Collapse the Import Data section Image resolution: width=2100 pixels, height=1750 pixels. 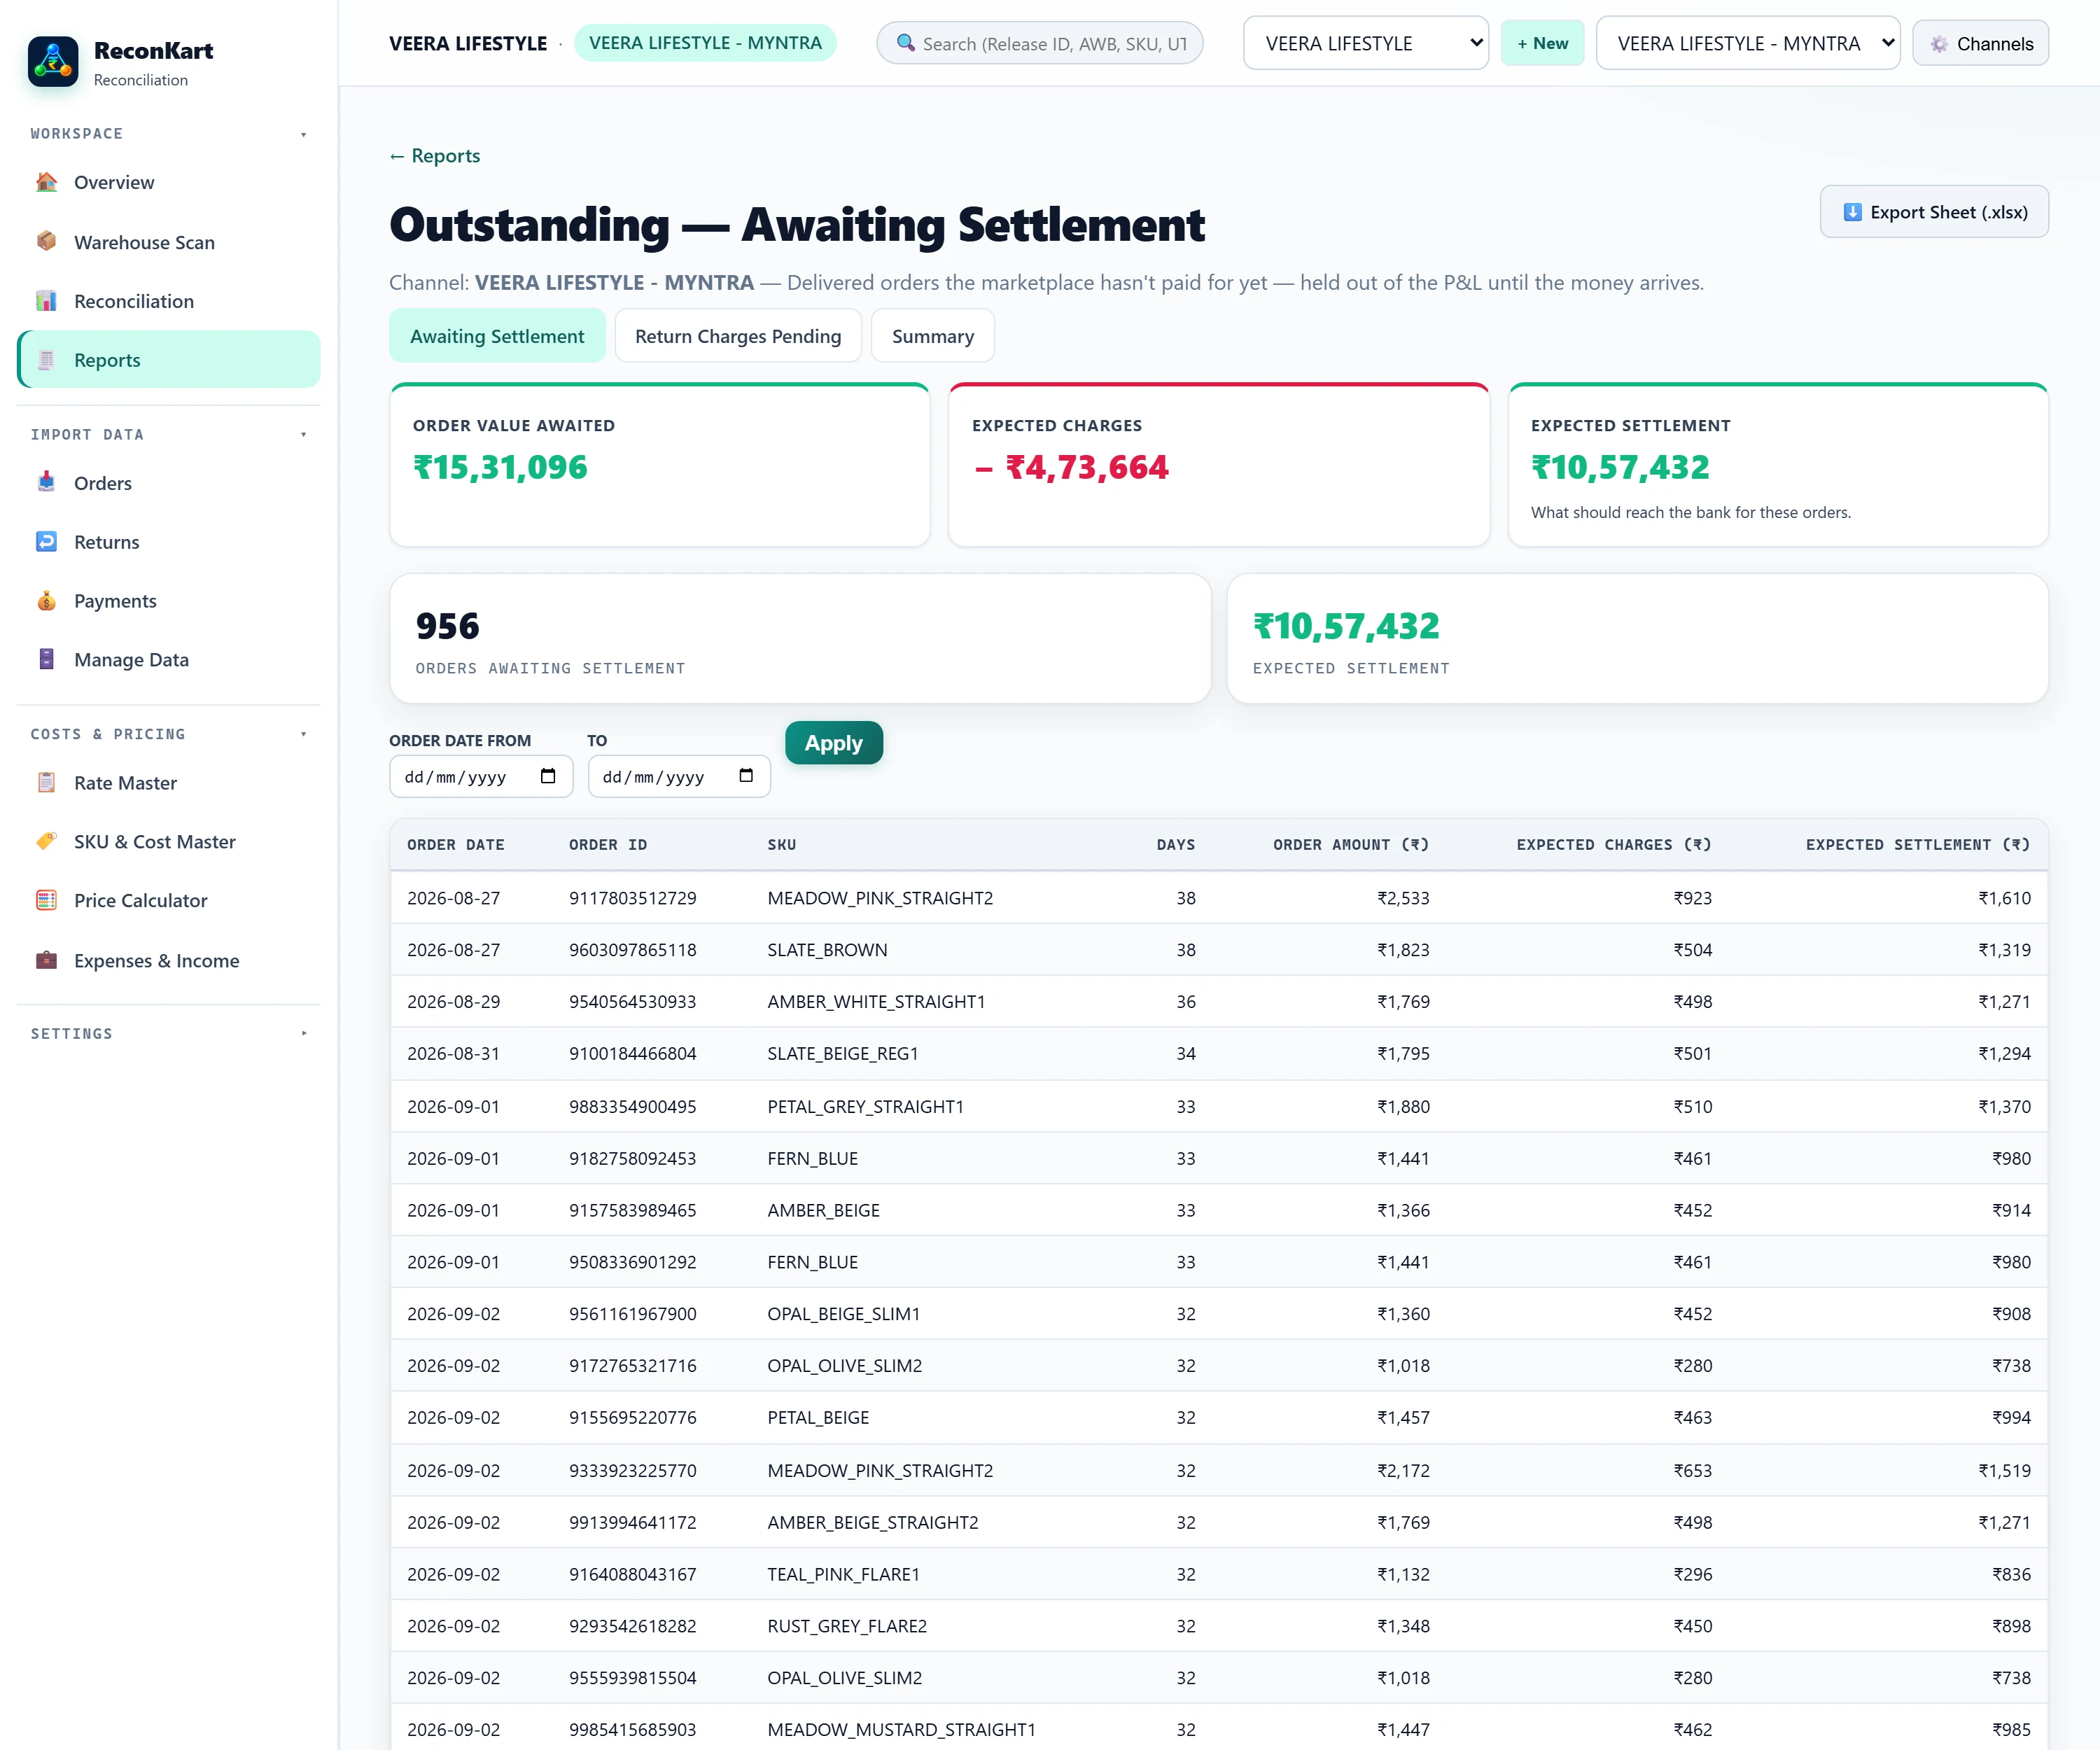tap(303, 435)
